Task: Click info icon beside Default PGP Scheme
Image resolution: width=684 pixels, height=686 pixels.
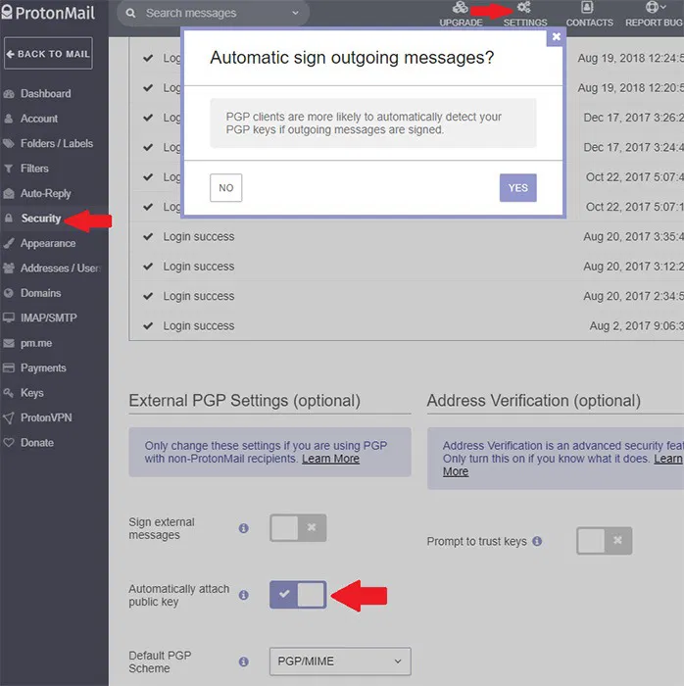Action: point(244,661)
